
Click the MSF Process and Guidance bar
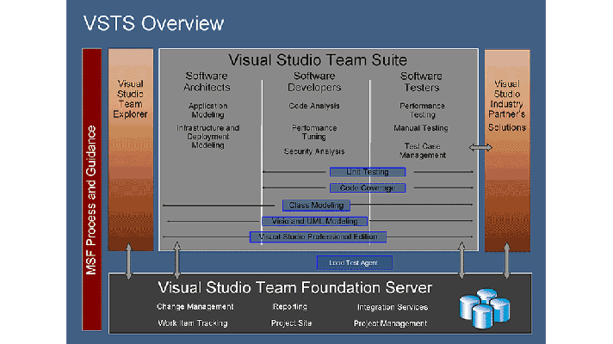coord(92,189)
